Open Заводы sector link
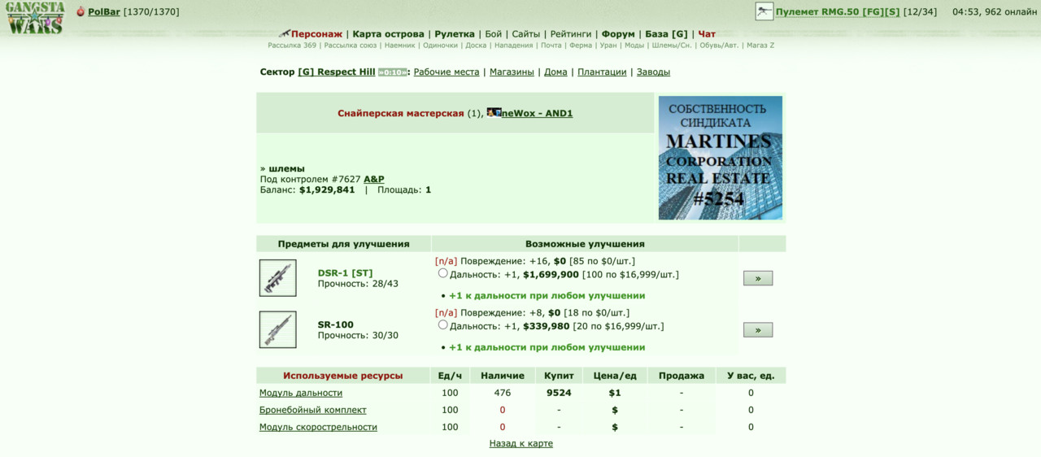The height and width of the screenshot is (457, 1041). 653,72
